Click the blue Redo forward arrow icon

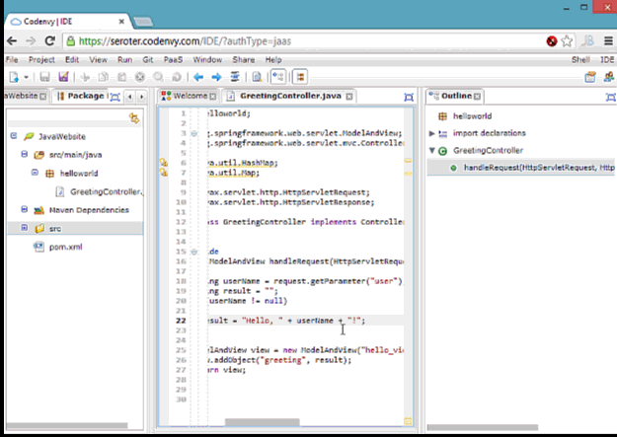pos(216,77)
